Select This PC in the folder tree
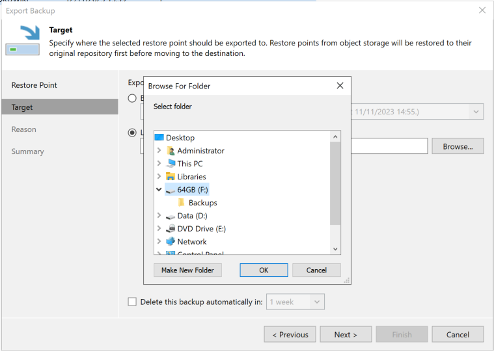This screenshot has width=494, height=351. [x=190, y=164]
